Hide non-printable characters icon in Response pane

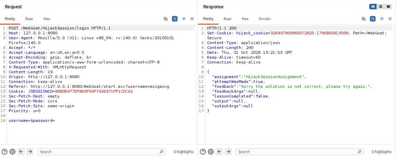point(364,19)
